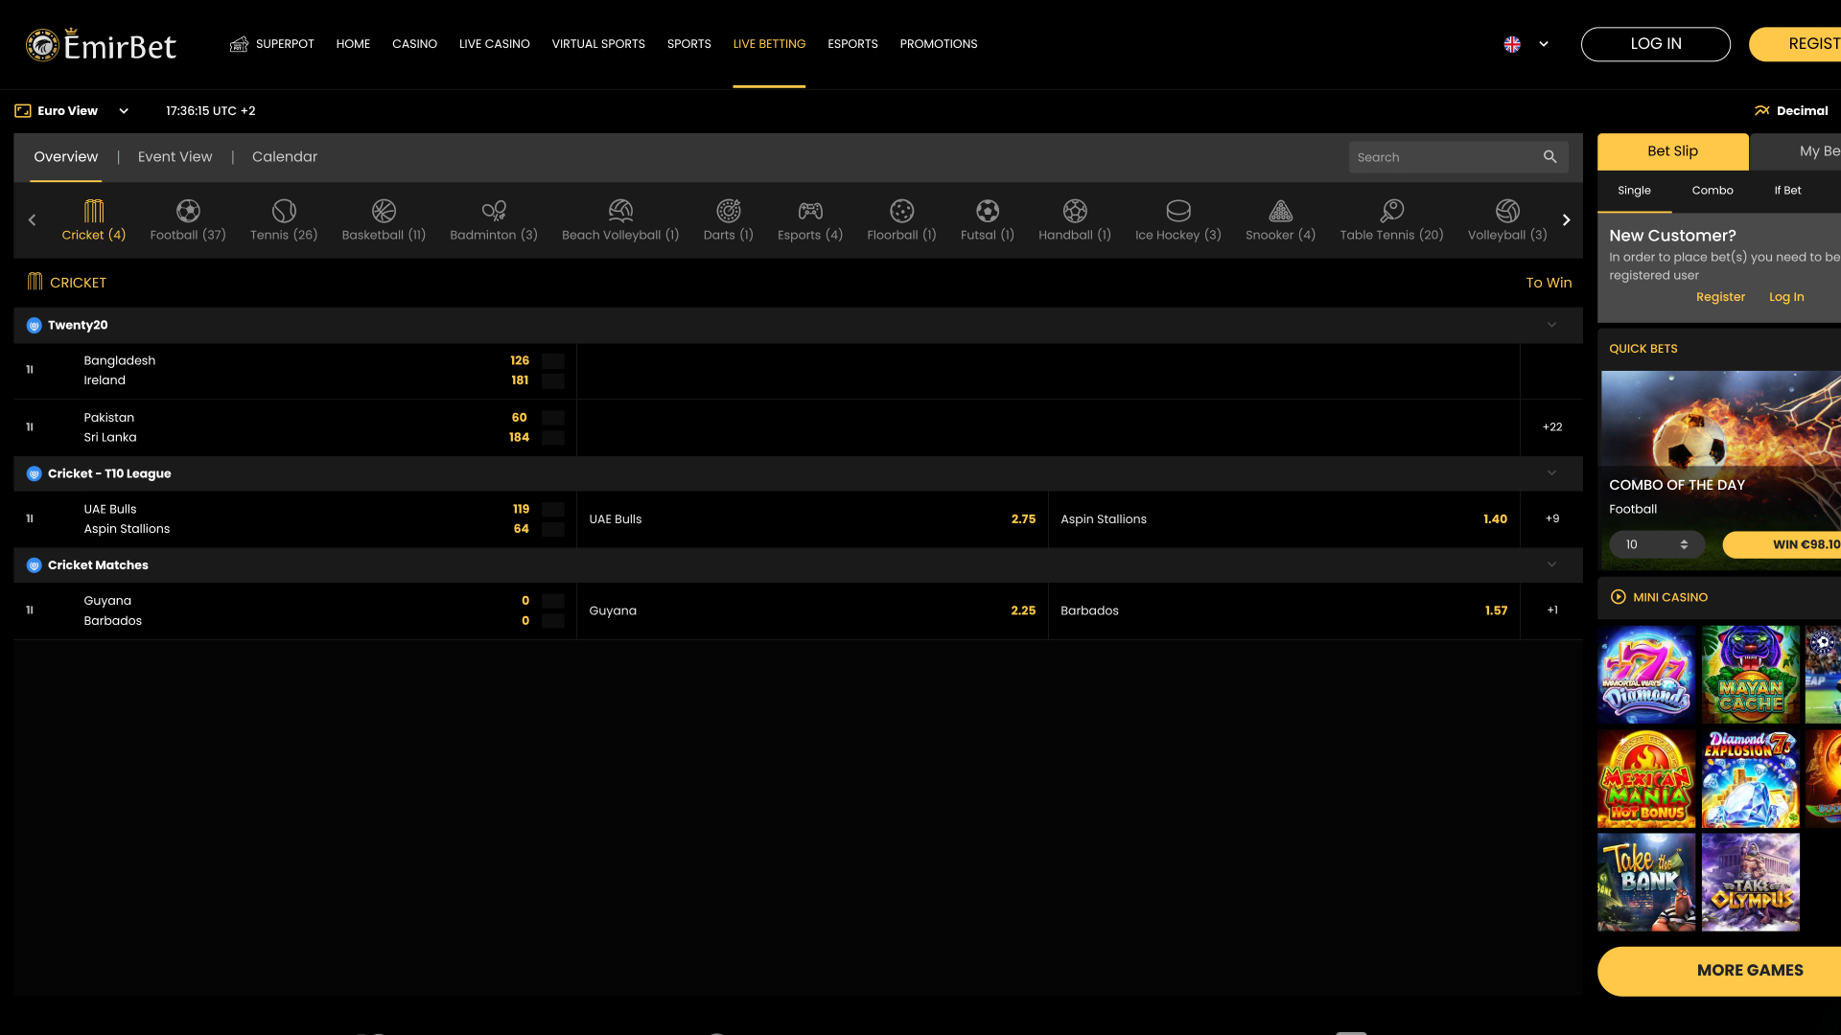The height and width of the screenshot is (1035, 1841).
Task: Click the search magnifier icon
Action: (x=1550, y=156)
